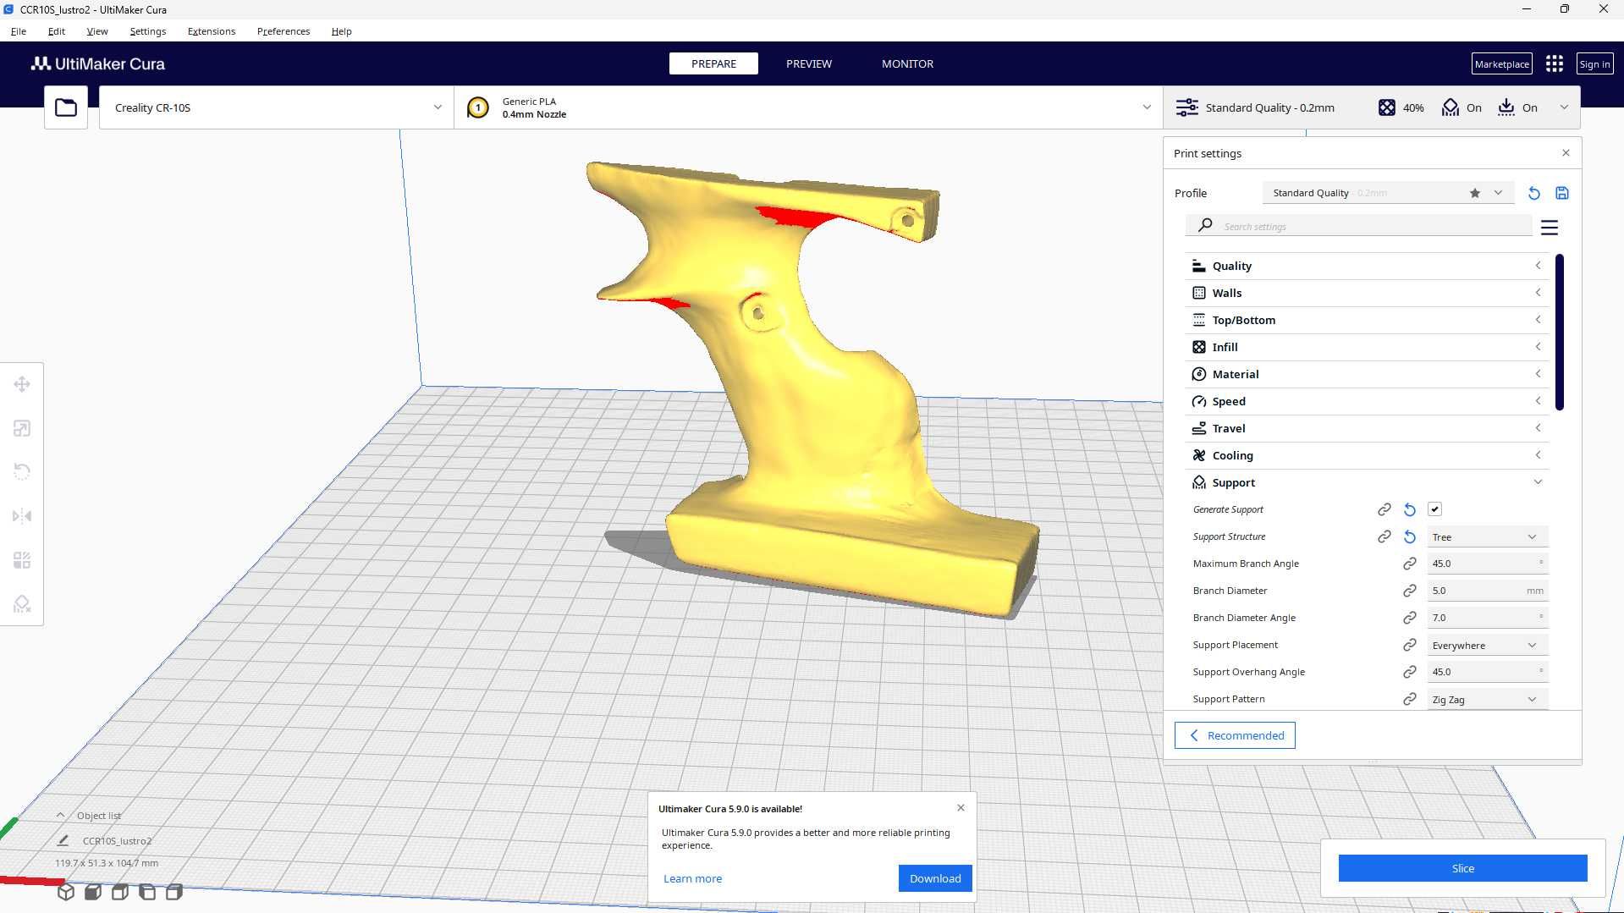
Task: Reset profile changes with the undo arrow
Action: [x=1533, y=193]
